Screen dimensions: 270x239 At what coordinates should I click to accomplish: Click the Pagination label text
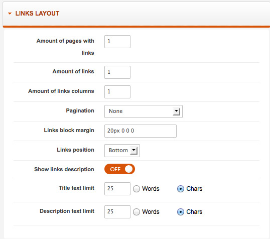pos(80,110)
